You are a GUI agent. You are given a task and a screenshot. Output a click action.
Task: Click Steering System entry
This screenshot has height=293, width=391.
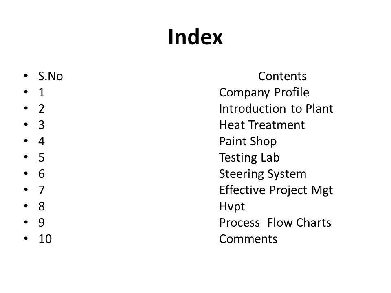(263, 174)
